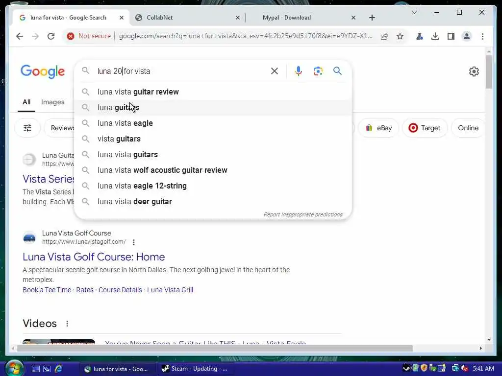The width and height of the screenshot is (502, 376).
Task: Select suggestion vista guitars
Action: (x=213, y=139)
